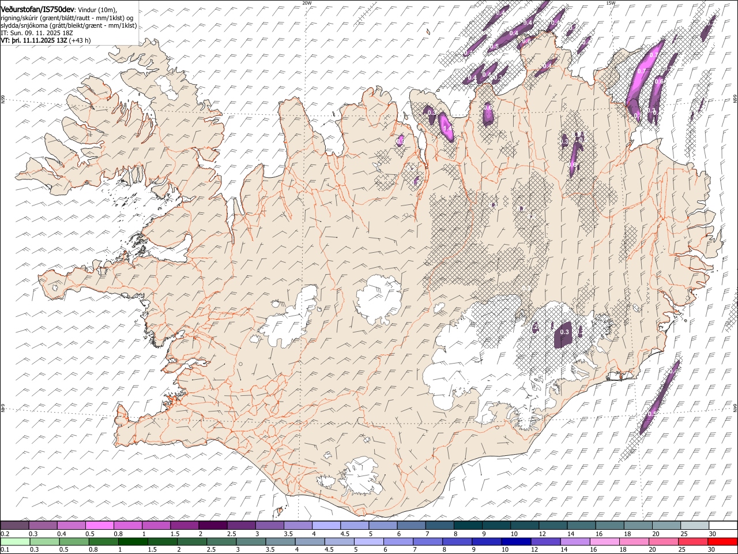Image resolution: width=738 pixels, height=554 pixels.
Task: Select lower legend pink swatch at 16
Action: [x=605, y=541]
